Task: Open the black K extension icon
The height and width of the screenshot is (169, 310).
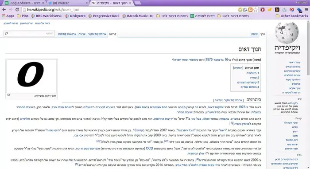Action: pyautogui.click(x=277, y=10)
